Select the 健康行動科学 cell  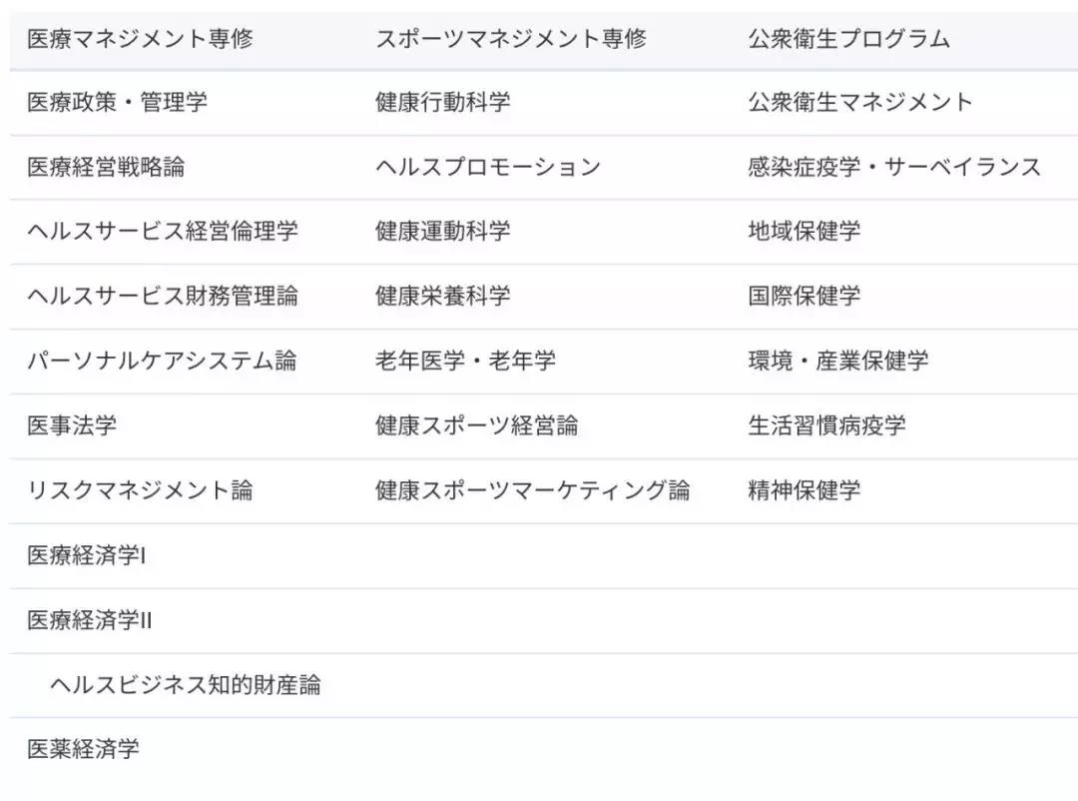coord(443,103)
